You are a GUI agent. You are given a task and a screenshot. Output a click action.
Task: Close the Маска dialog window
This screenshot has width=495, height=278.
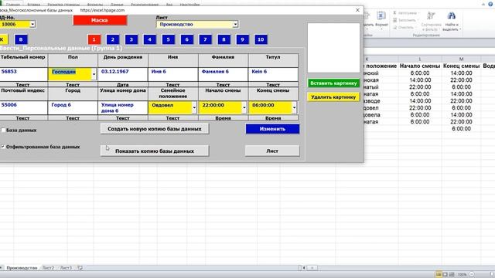point(357,10)
